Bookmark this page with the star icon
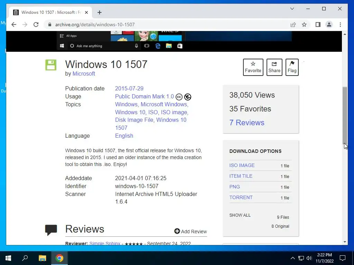The image size is (354, 265). [304, 24]
